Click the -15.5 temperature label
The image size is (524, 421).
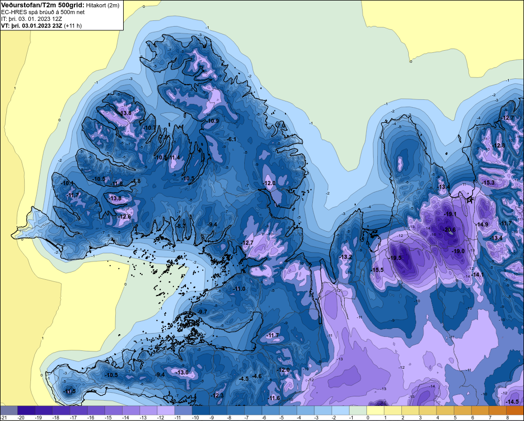pyautogui.click(x=378, y=270)
